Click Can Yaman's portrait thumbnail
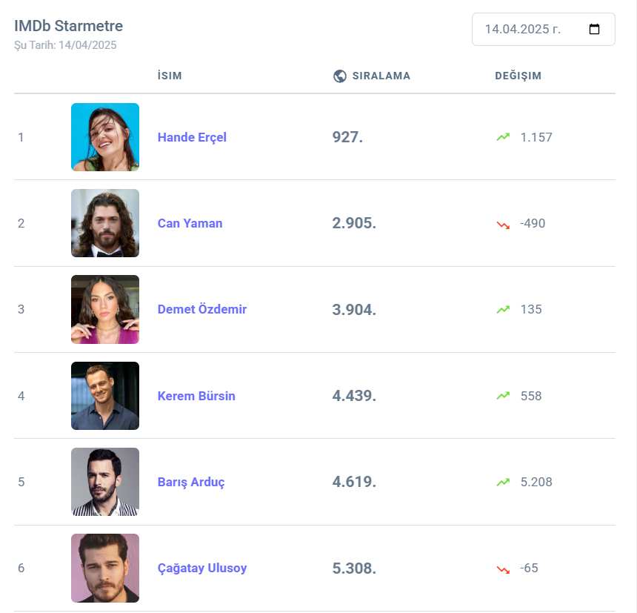Viewport: 637px width, 613px height. 105,223
